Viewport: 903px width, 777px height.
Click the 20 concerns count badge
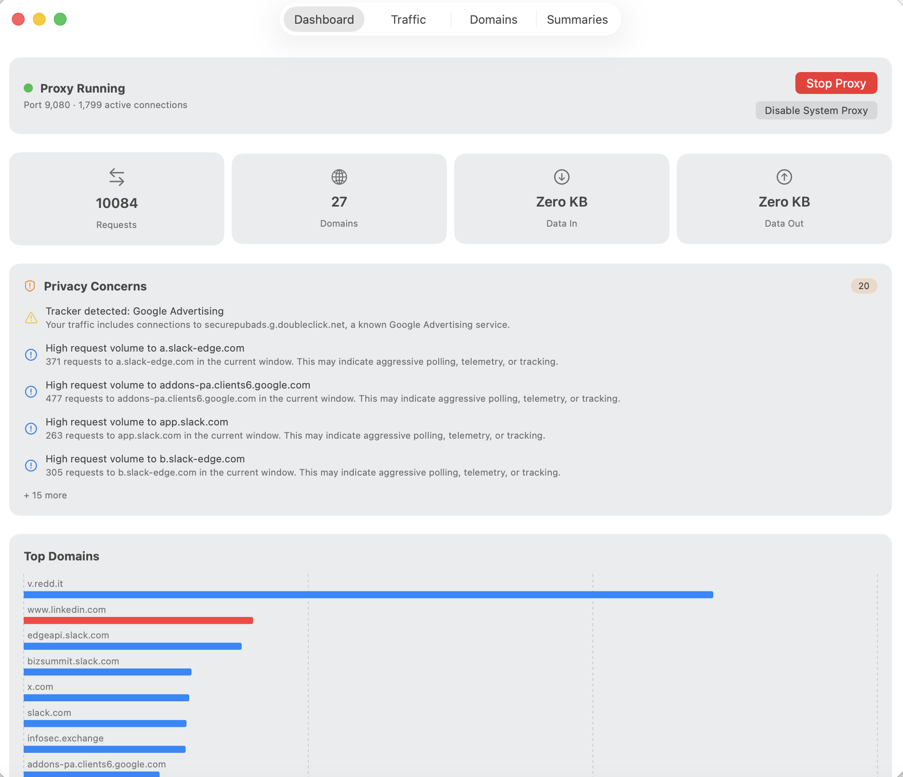point(864,286)
